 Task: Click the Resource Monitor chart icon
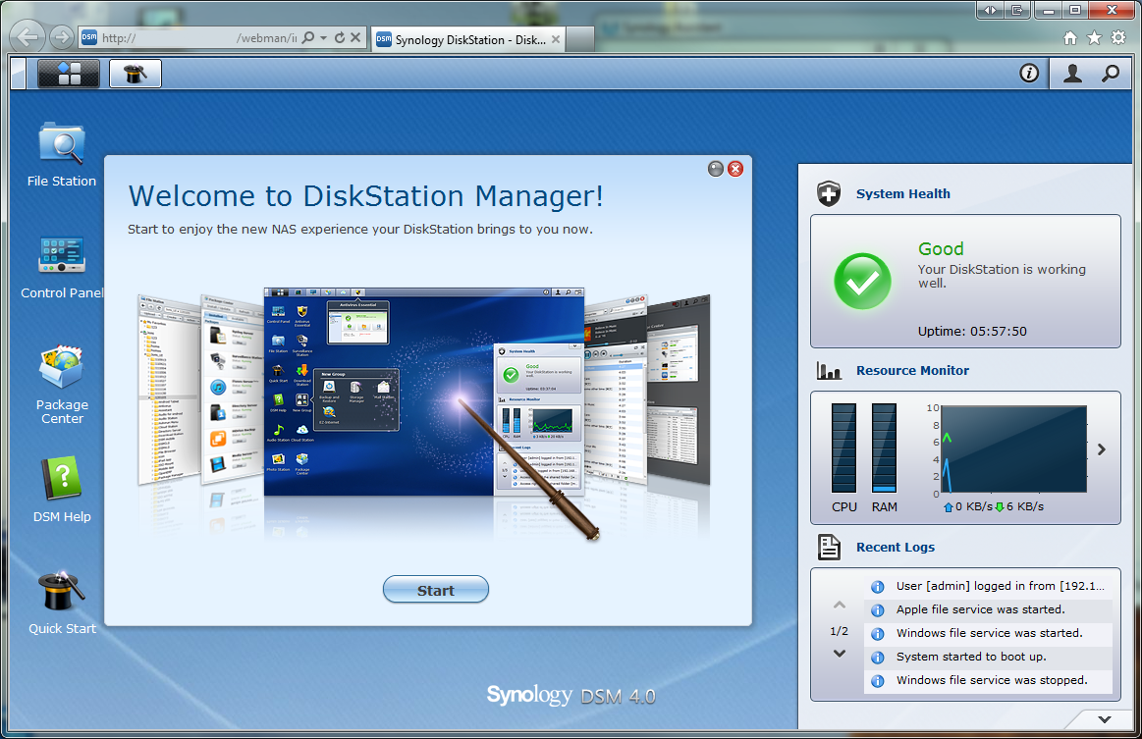pos(829,371)
